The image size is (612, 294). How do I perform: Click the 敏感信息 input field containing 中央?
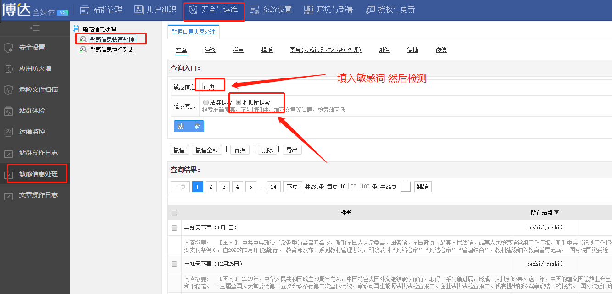[406, 87]
